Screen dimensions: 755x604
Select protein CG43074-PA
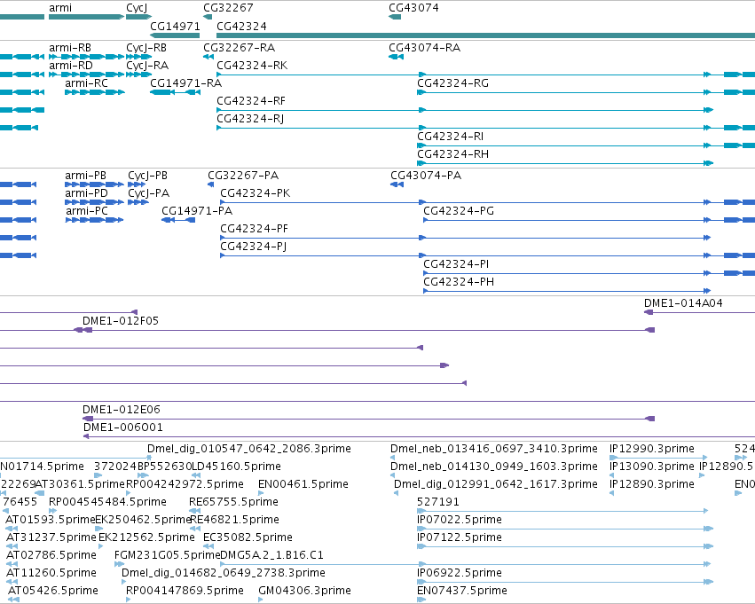pyautogui.click(x=426, y=176)
